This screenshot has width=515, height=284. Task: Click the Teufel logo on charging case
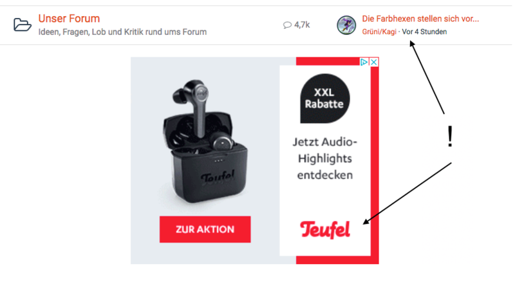click(218, 178)
